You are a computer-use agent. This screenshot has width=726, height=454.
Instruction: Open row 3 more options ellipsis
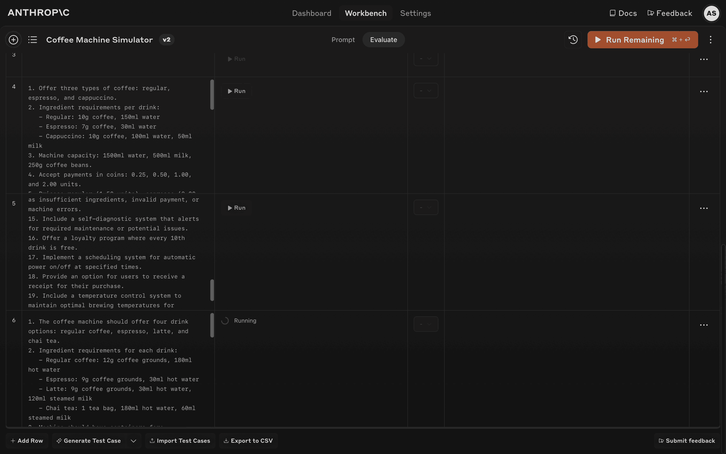pyautogui.click(x=704, y=59)
